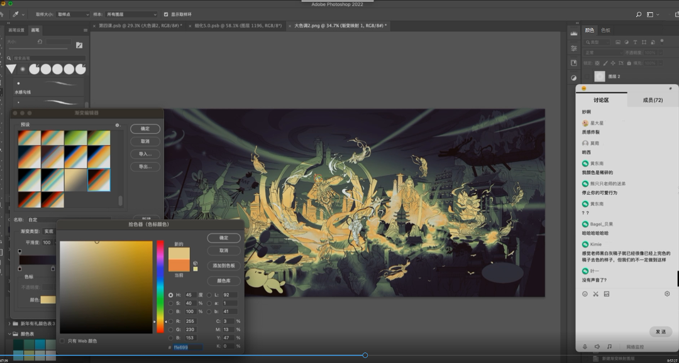Select the R red radio button
The image size is (679, 363).
[170, 322]
